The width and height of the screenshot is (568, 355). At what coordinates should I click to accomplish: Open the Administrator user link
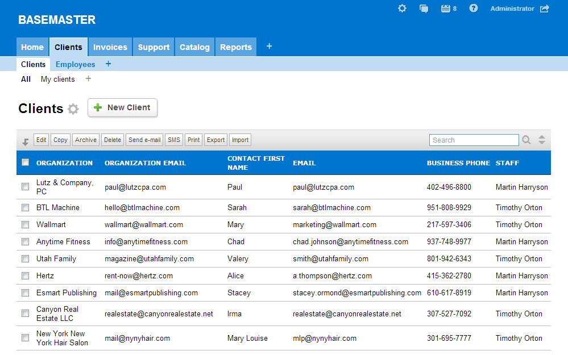click(x=512, y=9)
